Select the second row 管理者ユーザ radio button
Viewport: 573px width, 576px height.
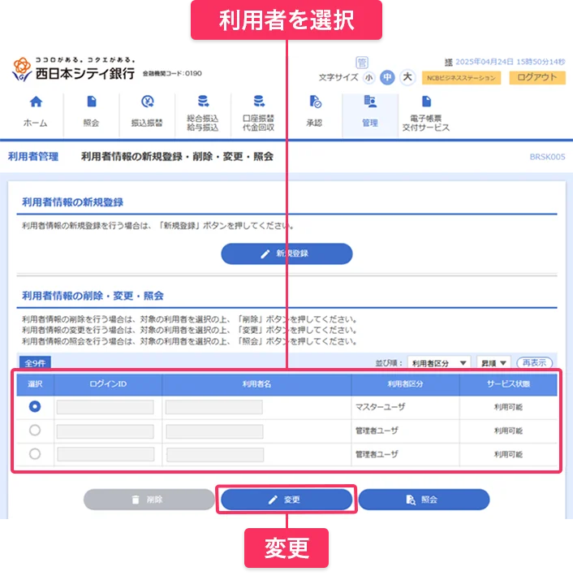click(35, 430)
